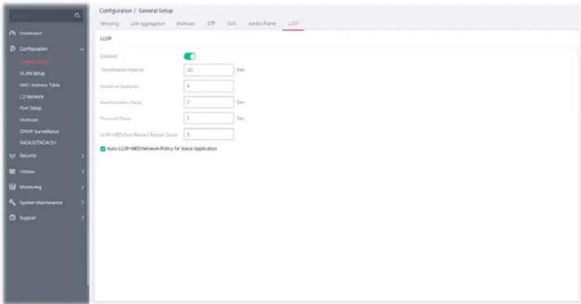This screenshot has height=304, width=581.
Task: Click the Configuration menu icon
Action: pyautogui.click(x=12, y=49)
